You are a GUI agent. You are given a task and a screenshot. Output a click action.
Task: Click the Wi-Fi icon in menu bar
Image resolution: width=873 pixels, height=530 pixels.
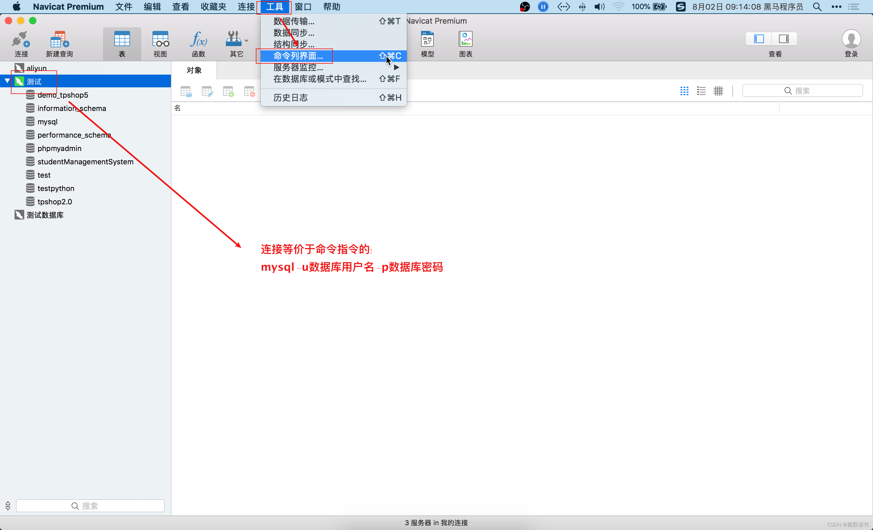coord(618,7)
